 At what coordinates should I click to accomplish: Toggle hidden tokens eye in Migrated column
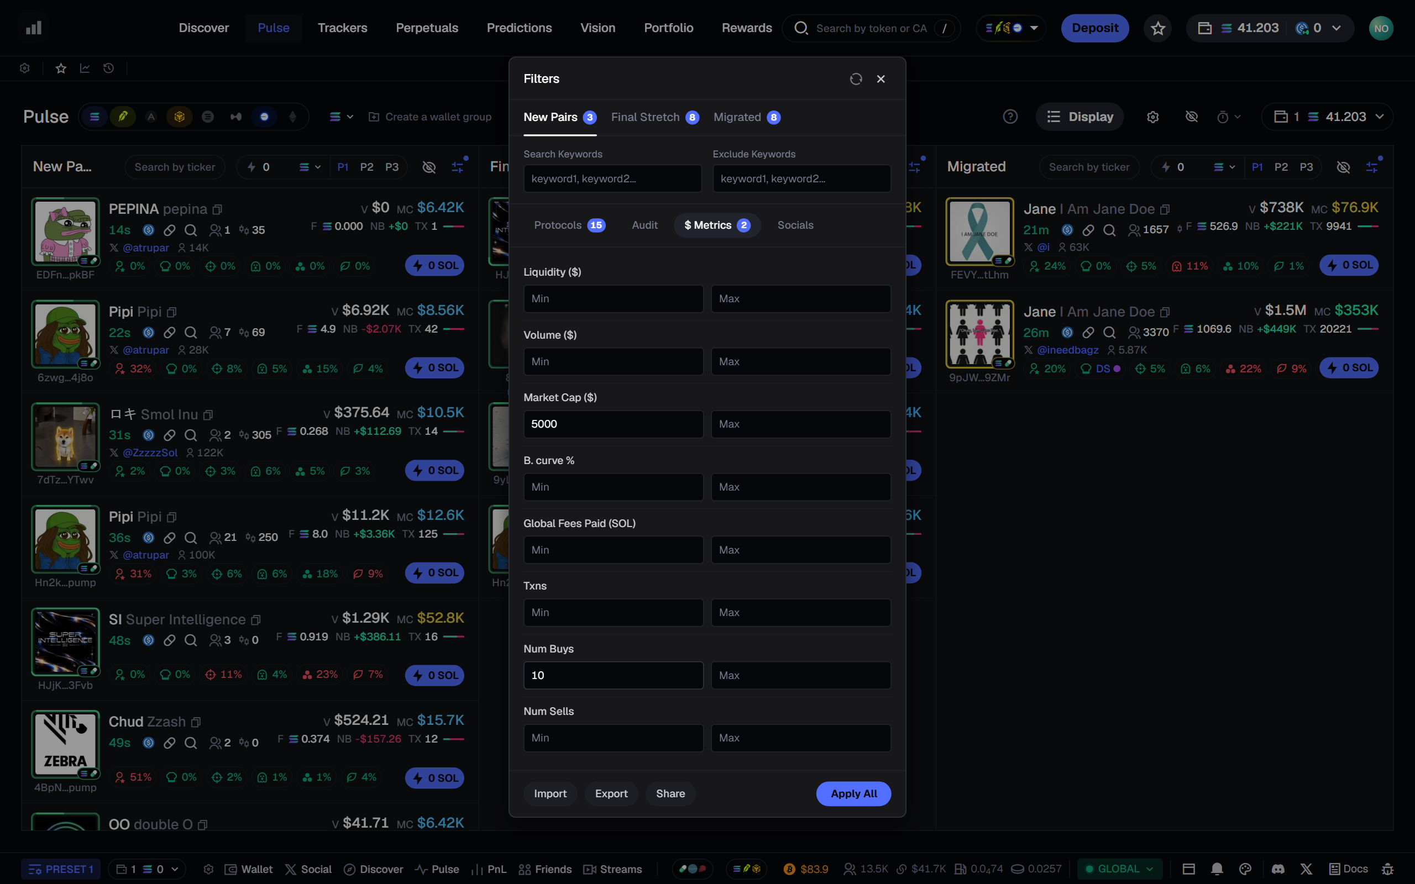point(1344,167)
